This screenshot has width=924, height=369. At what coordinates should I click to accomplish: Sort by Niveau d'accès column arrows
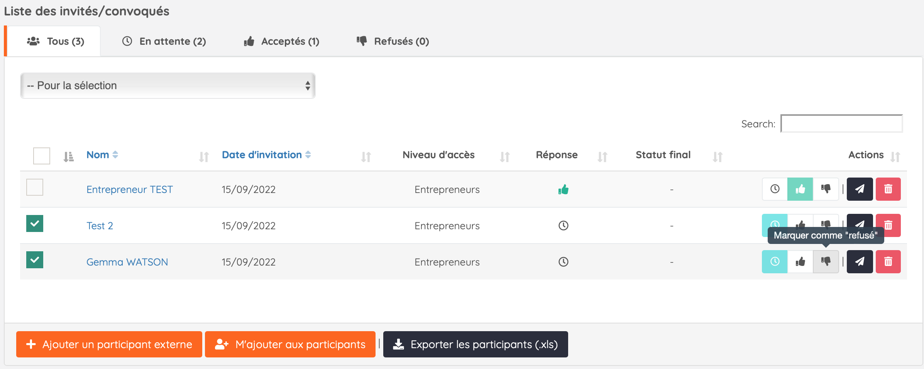coord(505,157)
